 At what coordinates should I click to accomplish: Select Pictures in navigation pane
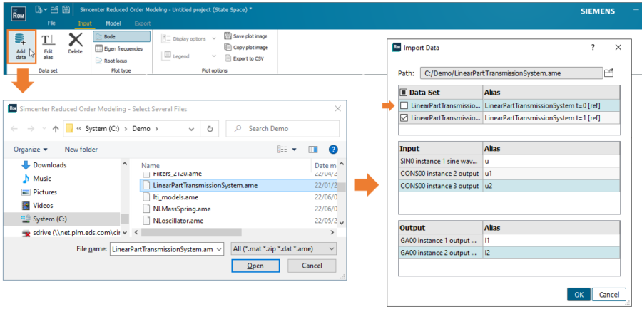coord(39,192)
